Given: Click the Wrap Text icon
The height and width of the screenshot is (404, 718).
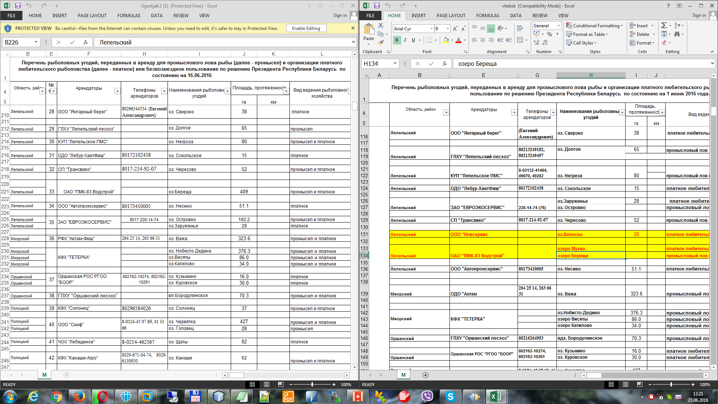Looking at the screenshot, I should pyautogui.click(x=520, y=28).
